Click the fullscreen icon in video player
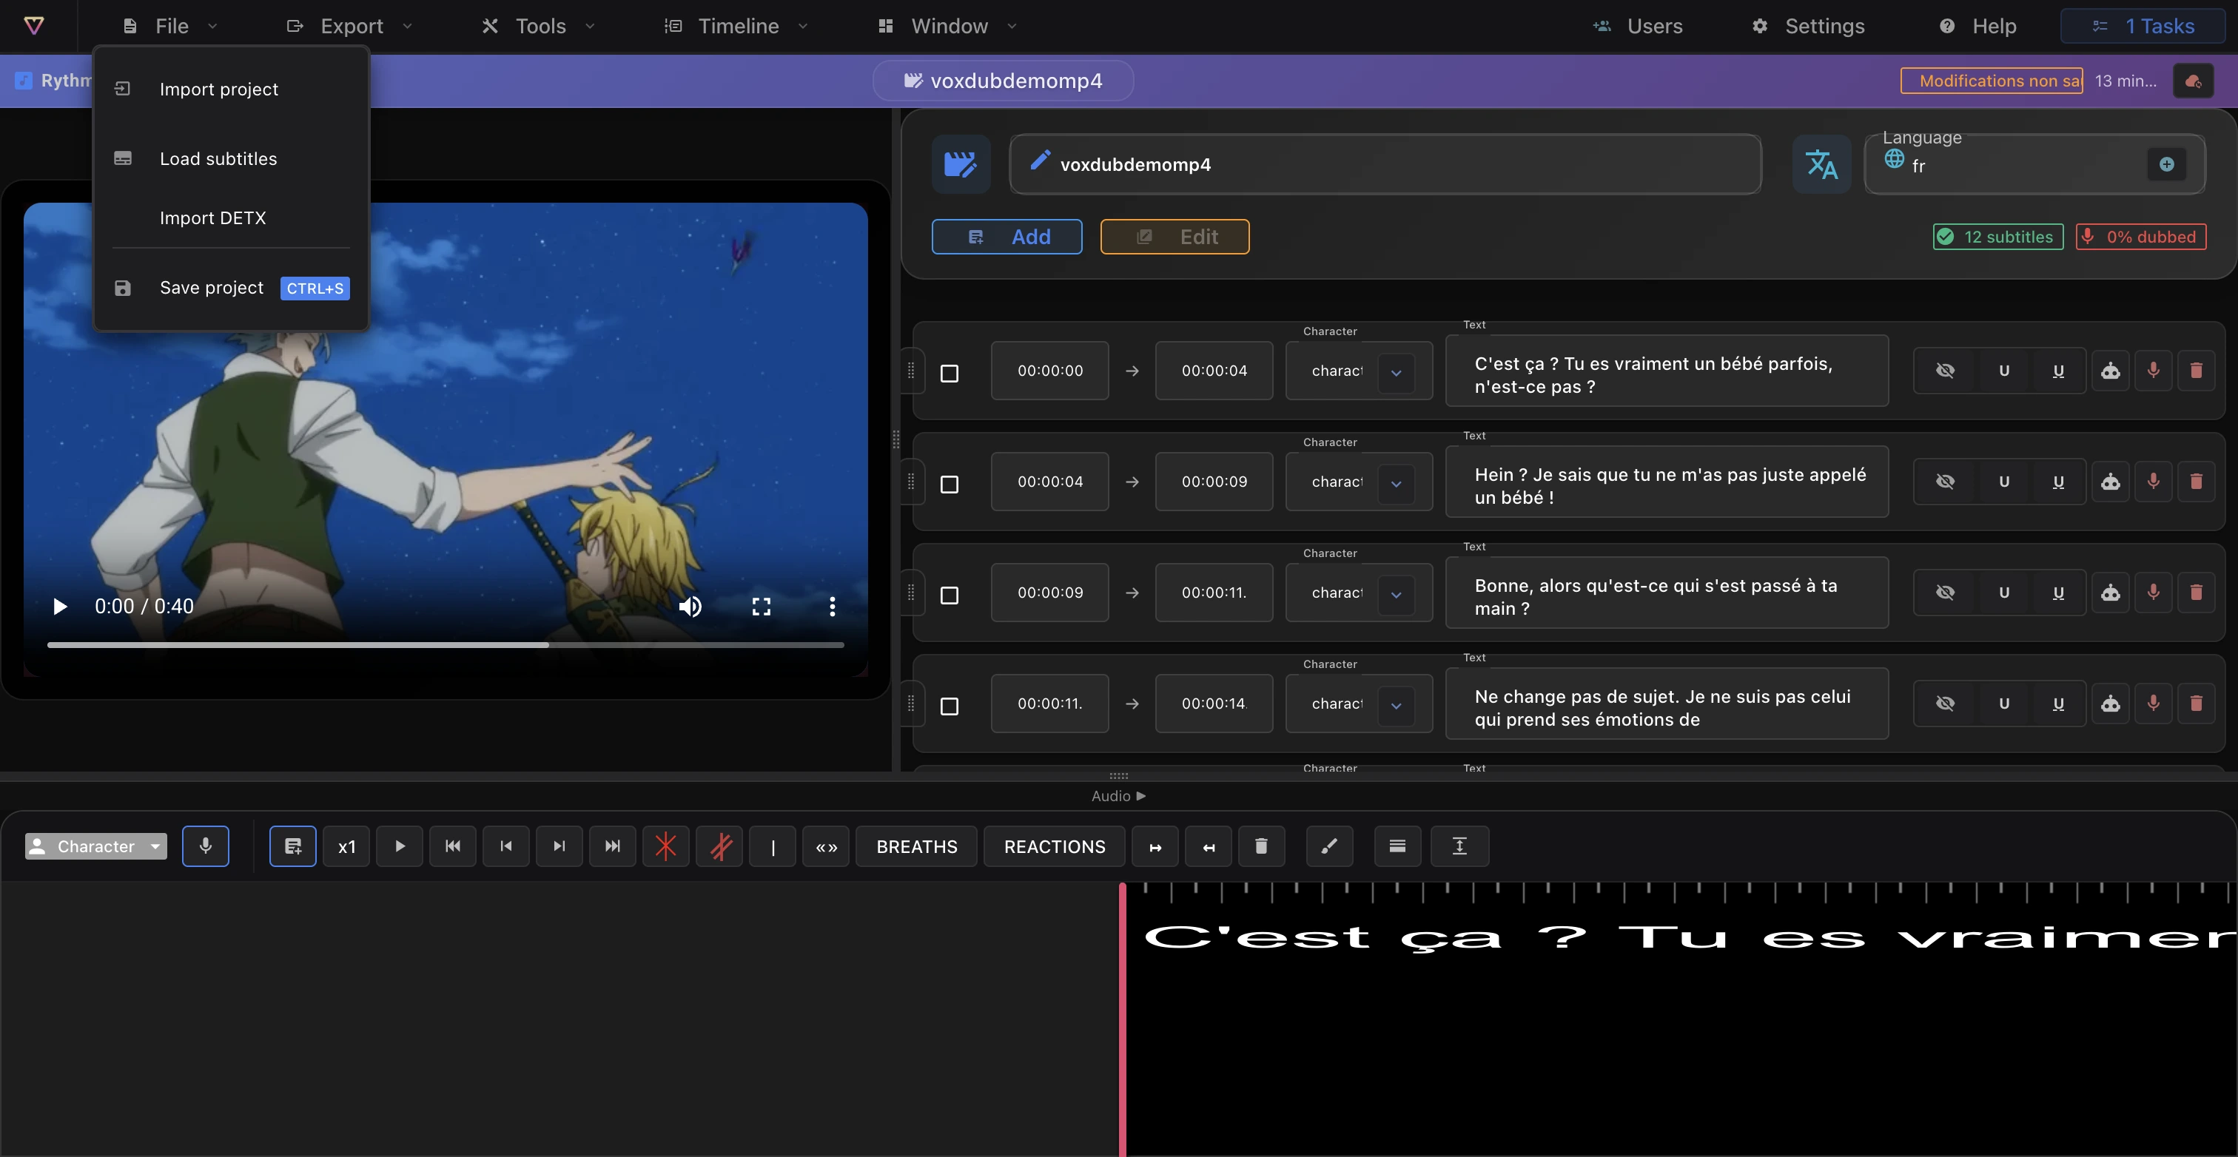Image resolution: width=2238 pixels, height=1157 pixels. click(761, 607)
